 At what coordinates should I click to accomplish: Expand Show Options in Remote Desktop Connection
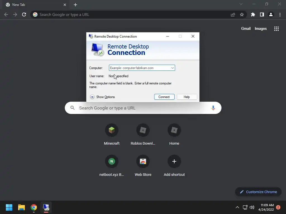pyautogui.click(x=102, y=97)
